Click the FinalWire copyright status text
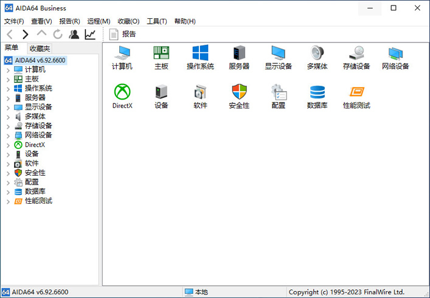 click(x=346, y=293)
